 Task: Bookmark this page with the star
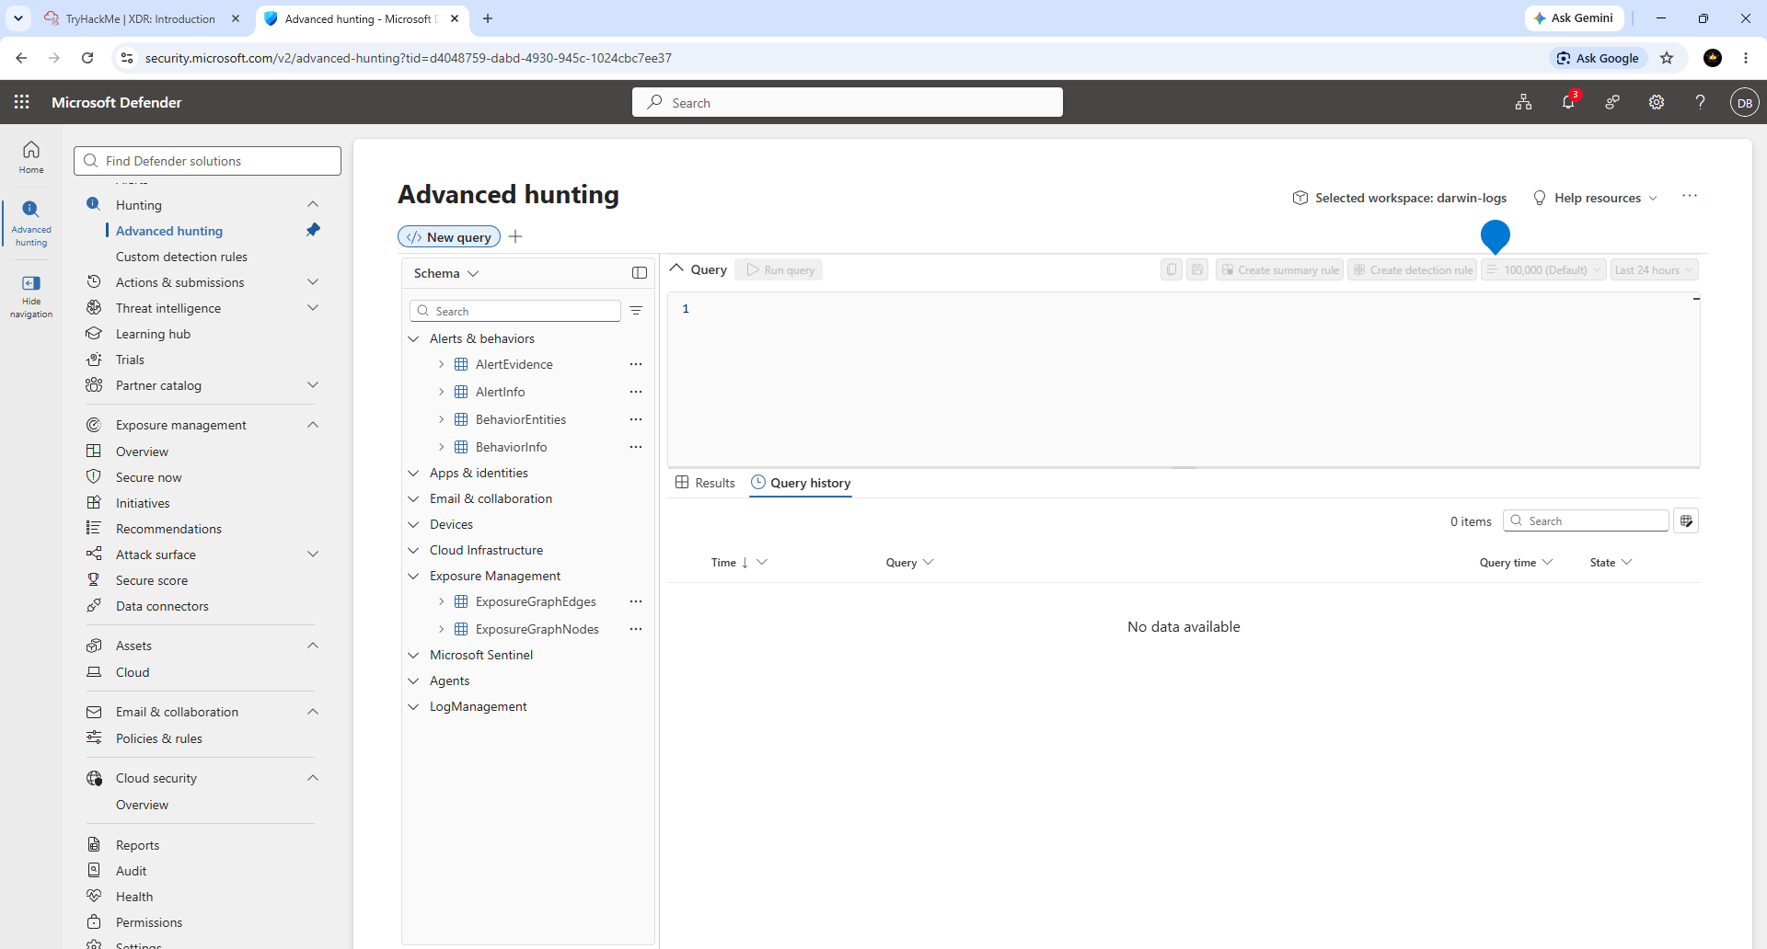pyautogui.click(x=1667, y=58)
